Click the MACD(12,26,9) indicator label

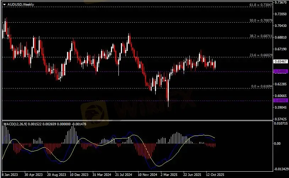[15, 124]
